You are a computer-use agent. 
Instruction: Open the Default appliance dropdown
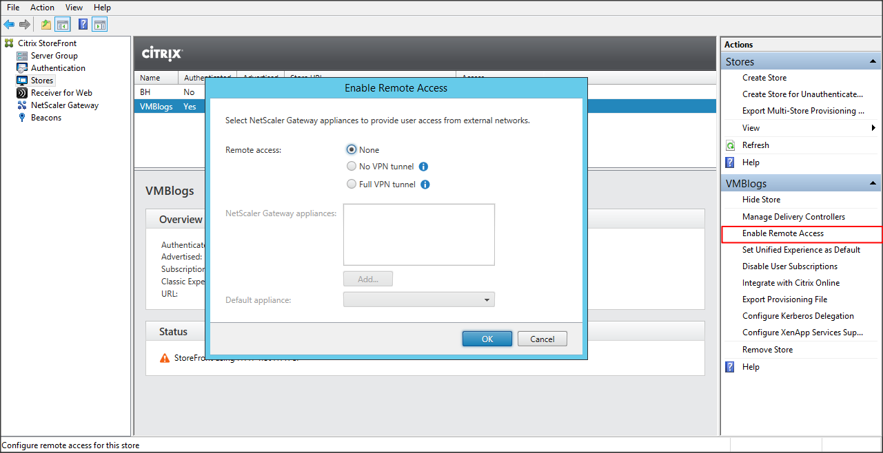(x=418, y=300)
